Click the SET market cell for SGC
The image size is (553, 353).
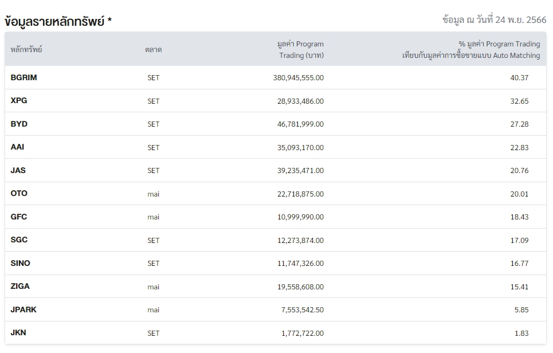pyautogui.click(x=154, y=240)
